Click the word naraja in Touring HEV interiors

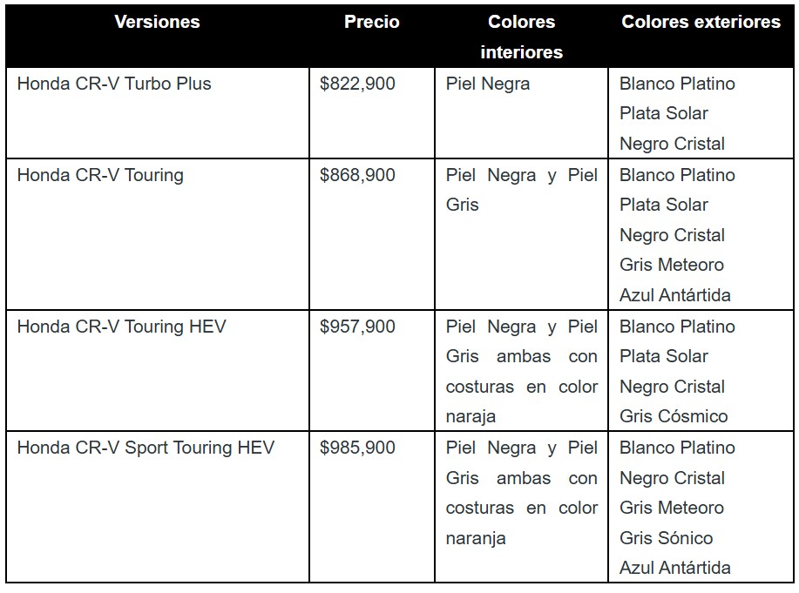471,416
